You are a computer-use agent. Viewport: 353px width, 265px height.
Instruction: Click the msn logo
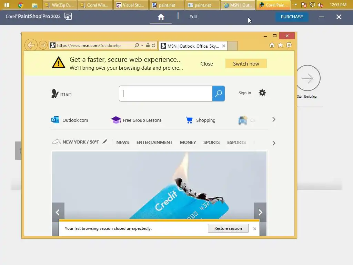61,94
